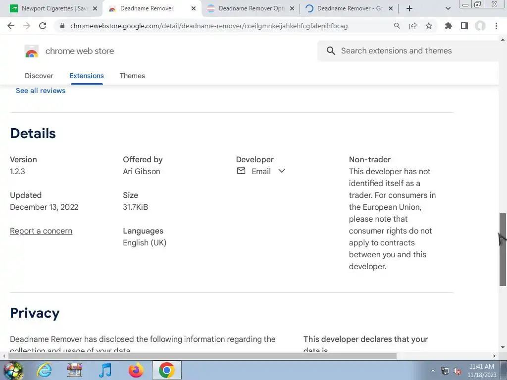Click the Ari Gibson developer name

[x=141, y=171]
